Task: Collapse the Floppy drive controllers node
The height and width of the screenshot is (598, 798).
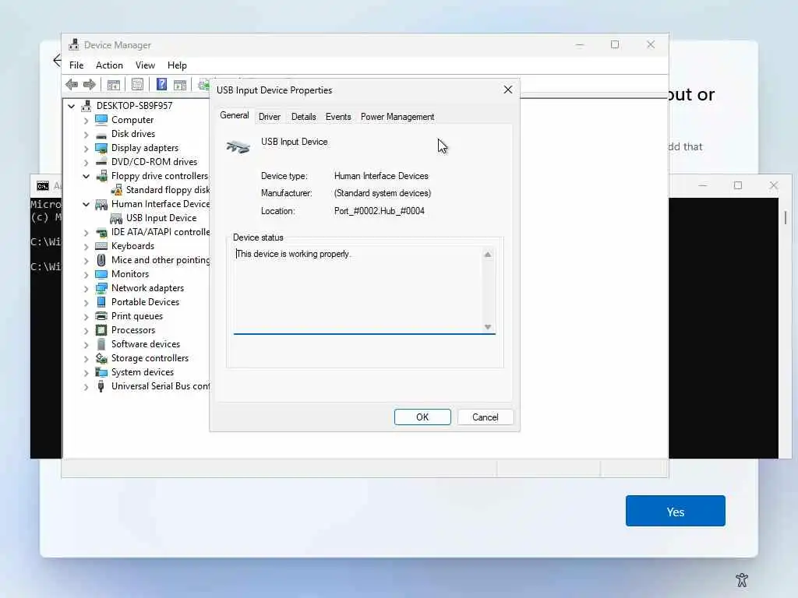Action: click(x=86, y=177)
